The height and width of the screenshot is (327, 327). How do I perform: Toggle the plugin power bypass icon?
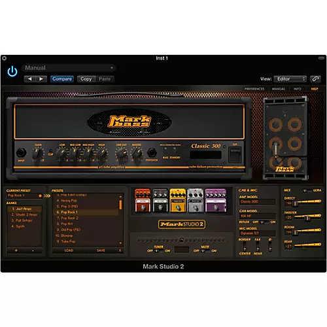12,71
